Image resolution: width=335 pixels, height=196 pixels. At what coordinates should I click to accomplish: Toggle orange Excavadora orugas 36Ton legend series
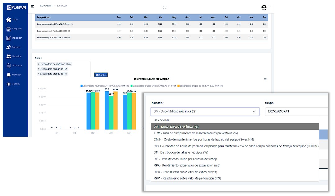(200, 86)
